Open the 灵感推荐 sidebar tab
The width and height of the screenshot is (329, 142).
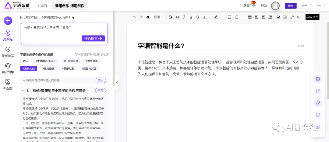(x=8, y=52)
